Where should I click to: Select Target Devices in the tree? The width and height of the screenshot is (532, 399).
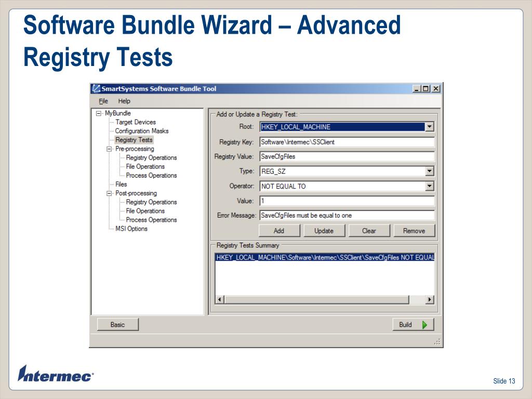136,122
